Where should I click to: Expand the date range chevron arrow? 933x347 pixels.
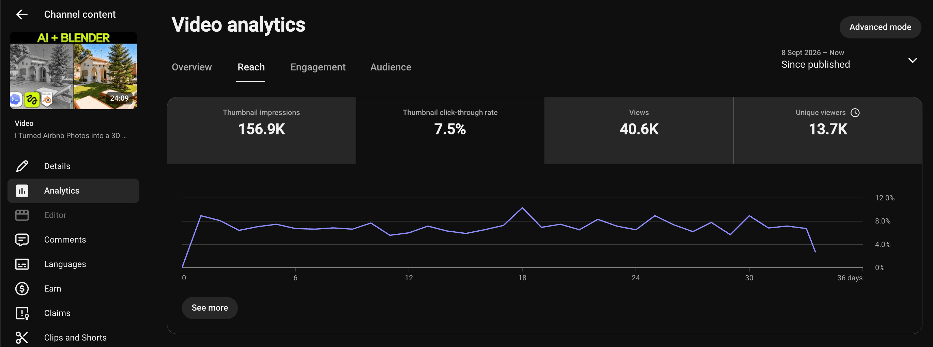913,60
